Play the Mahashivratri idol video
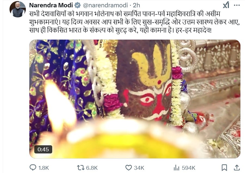This screenshot has height=173, width=245. 135,99
